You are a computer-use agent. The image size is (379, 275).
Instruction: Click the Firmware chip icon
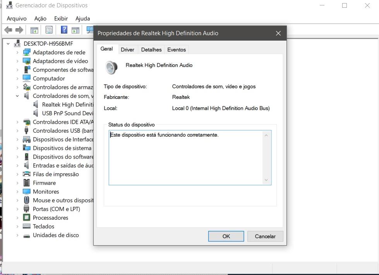(27, 183)
